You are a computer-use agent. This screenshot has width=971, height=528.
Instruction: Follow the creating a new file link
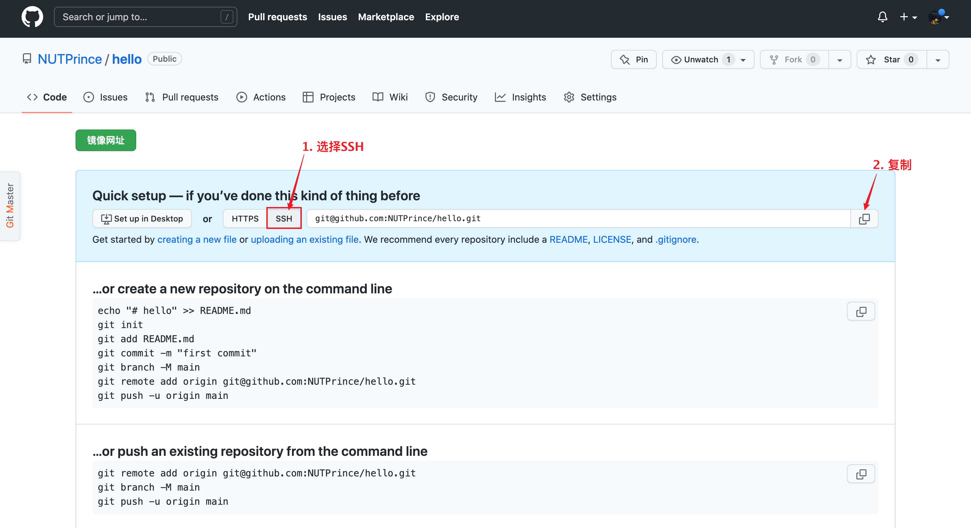pyautogui.click(x=197, y=239)
